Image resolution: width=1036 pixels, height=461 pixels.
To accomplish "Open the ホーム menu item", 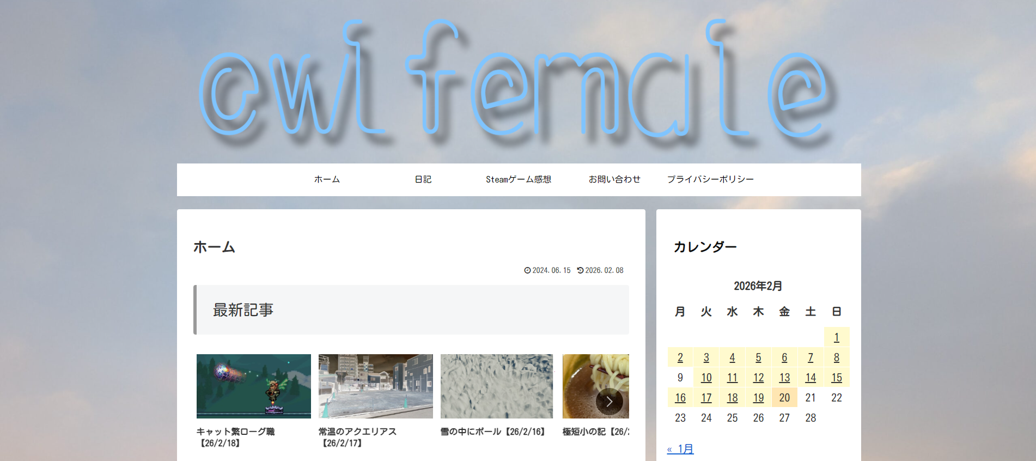I will click(x=327, y=179).
